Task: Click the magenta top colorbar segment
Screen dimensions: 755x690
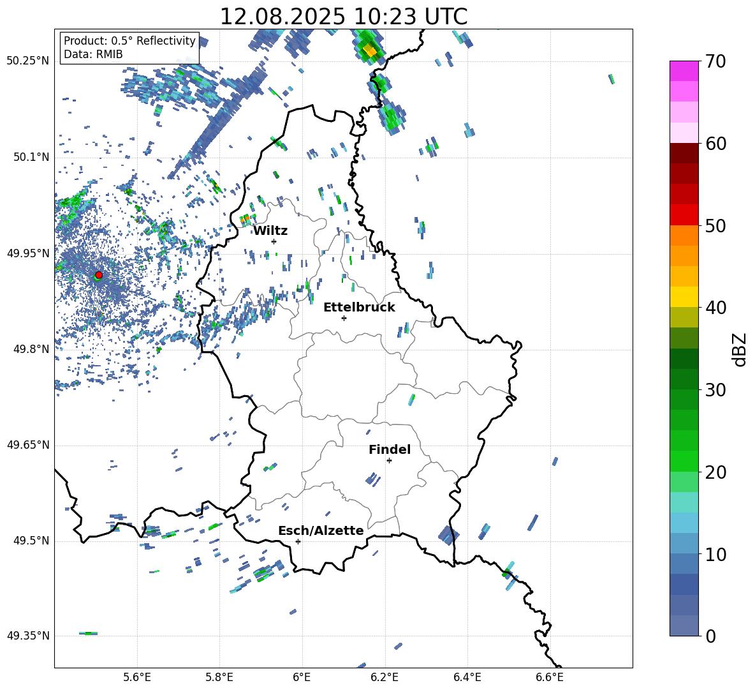Action: [x=684, y=71]
